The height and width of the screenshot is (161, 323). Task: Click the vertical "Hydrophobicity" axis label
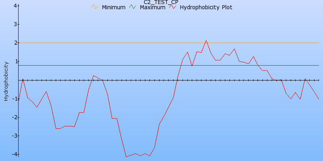pos(6,81)
